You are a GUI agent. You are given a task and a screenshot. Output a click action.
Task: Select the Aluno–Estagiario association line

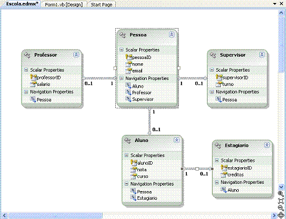pos(197,169)
